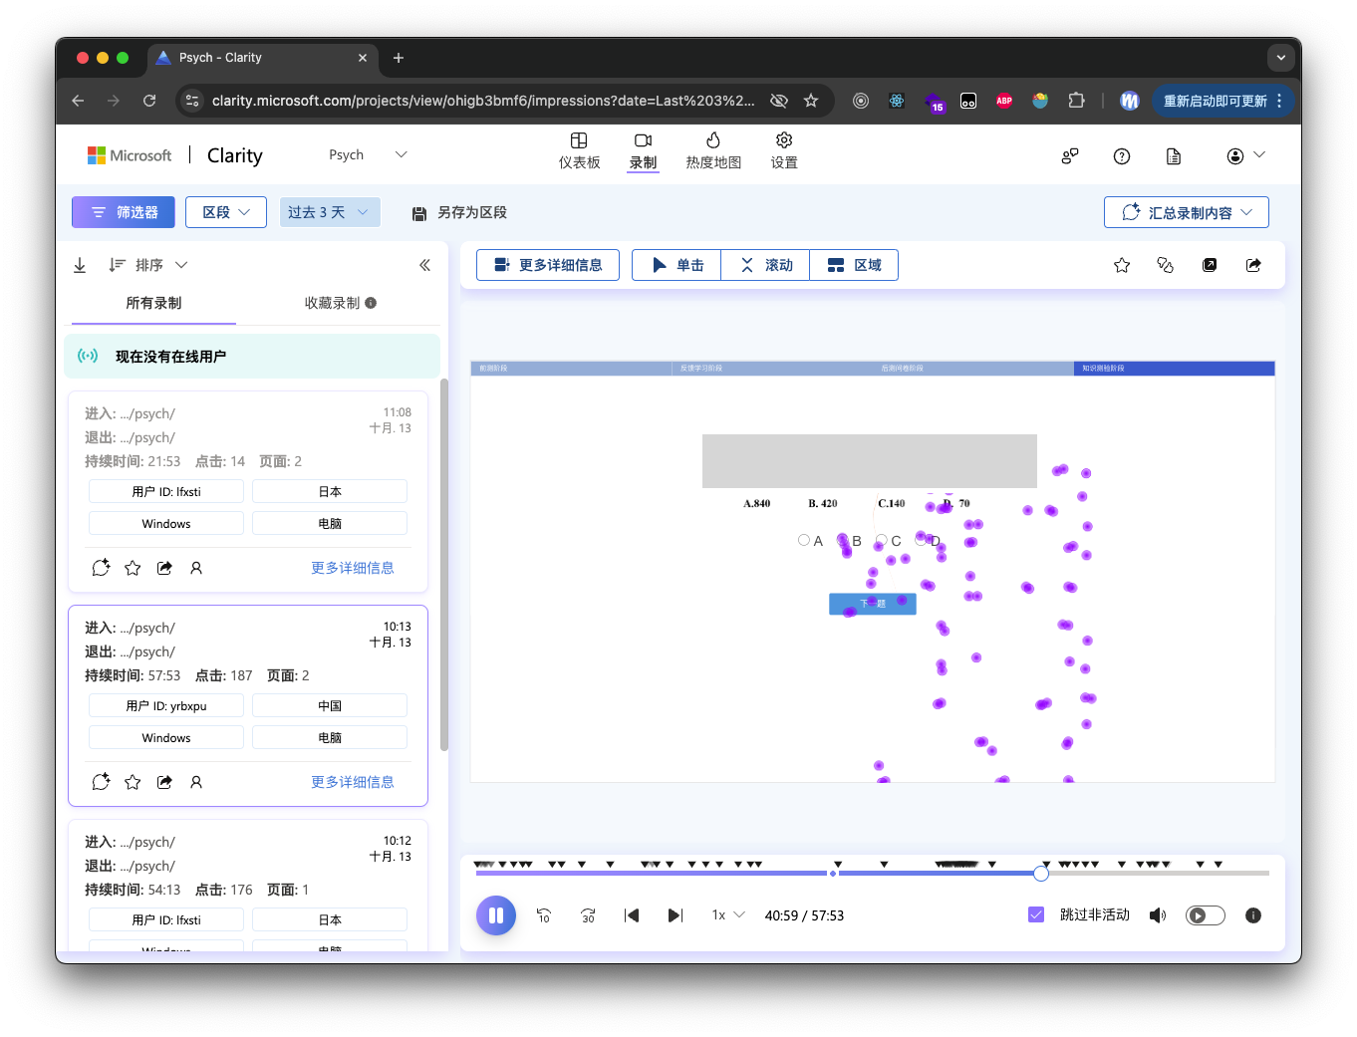Expand the 过去 3 天 date dropdown
Viewport: 1357px width, 1037px height.
[x=329, y=212]
